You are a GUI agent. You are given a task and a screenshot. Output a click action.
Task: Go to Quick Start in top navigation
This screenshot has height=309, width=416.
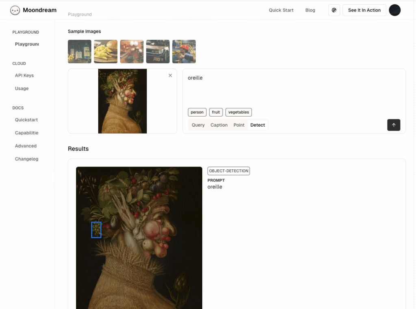[281, 10]
